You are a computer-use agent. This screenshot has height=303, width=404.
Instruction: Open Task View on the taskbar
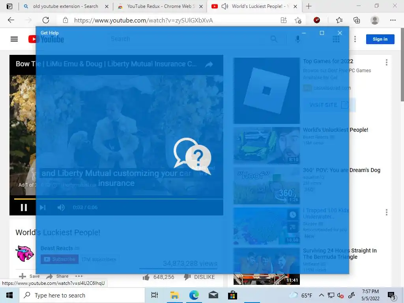coord(155,295)
